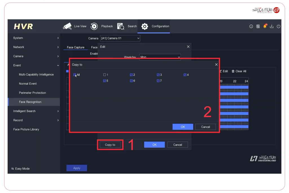Select the Face Capture tab

[75, 47]
